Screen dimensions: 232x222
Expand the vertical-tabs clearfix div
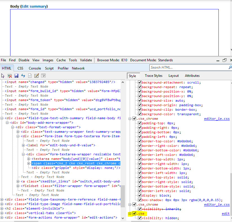click(x=2, y=213)
